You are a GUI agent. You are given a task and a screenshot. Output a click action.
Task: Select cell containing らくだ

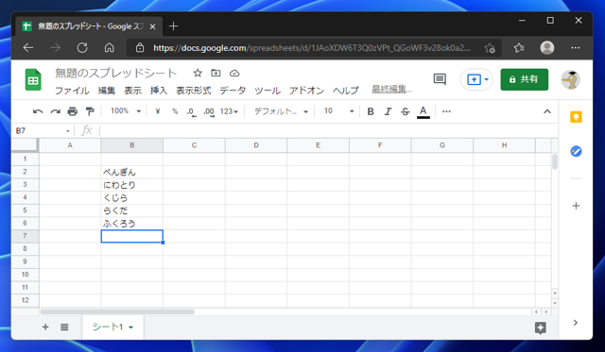click(x=132, y=210)
